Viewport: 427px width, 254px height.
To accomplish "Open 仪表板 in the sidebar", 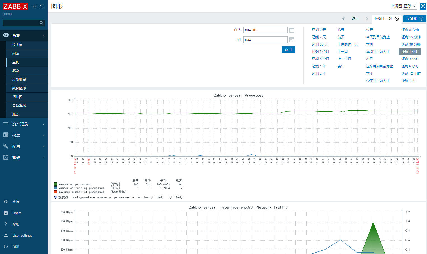I will (27, 45).
